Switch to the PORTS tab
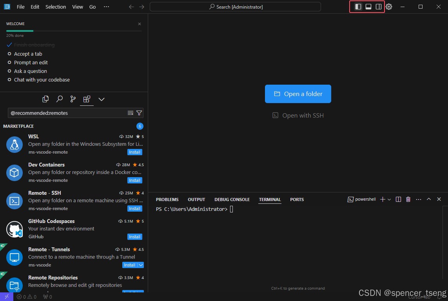448x301 pixels. point(297,199)
